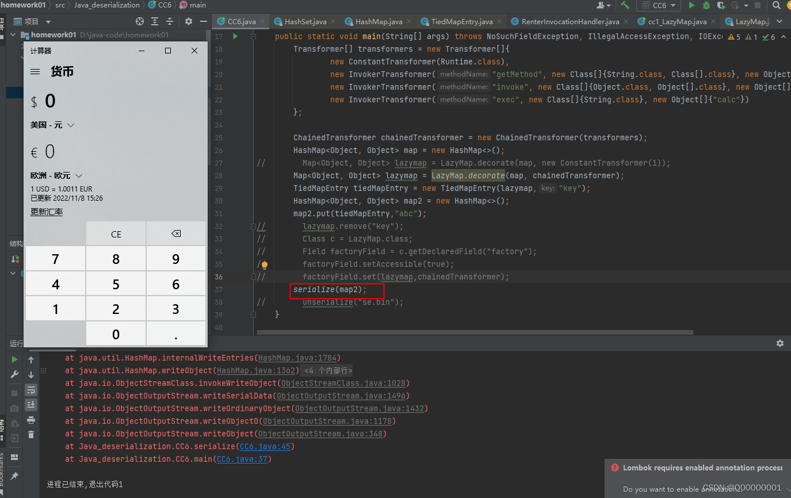Open US Dollar currency dropdown
Viewport: 791px width, 498px height.
54,125
